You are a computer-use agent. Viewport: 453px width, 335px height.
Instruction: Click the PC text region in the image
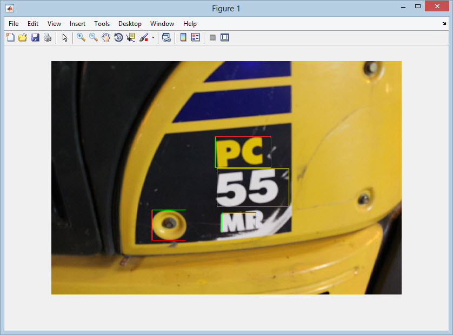click(243, 152)
